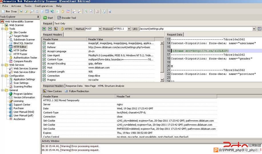Open HTTP Editor from the toolbar icon
Screen dimensions: 262x154
click(x=47, y=11)
